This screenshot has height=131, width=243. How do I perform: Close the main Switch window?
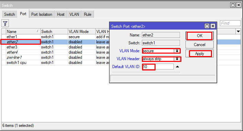click(239, 5)
